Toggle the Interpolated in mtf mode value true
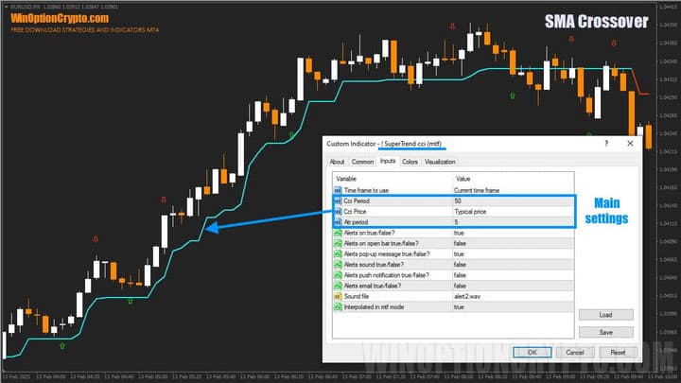 459,306
